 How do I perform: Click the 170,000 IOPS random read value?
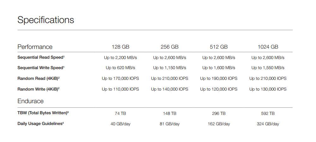120,78
